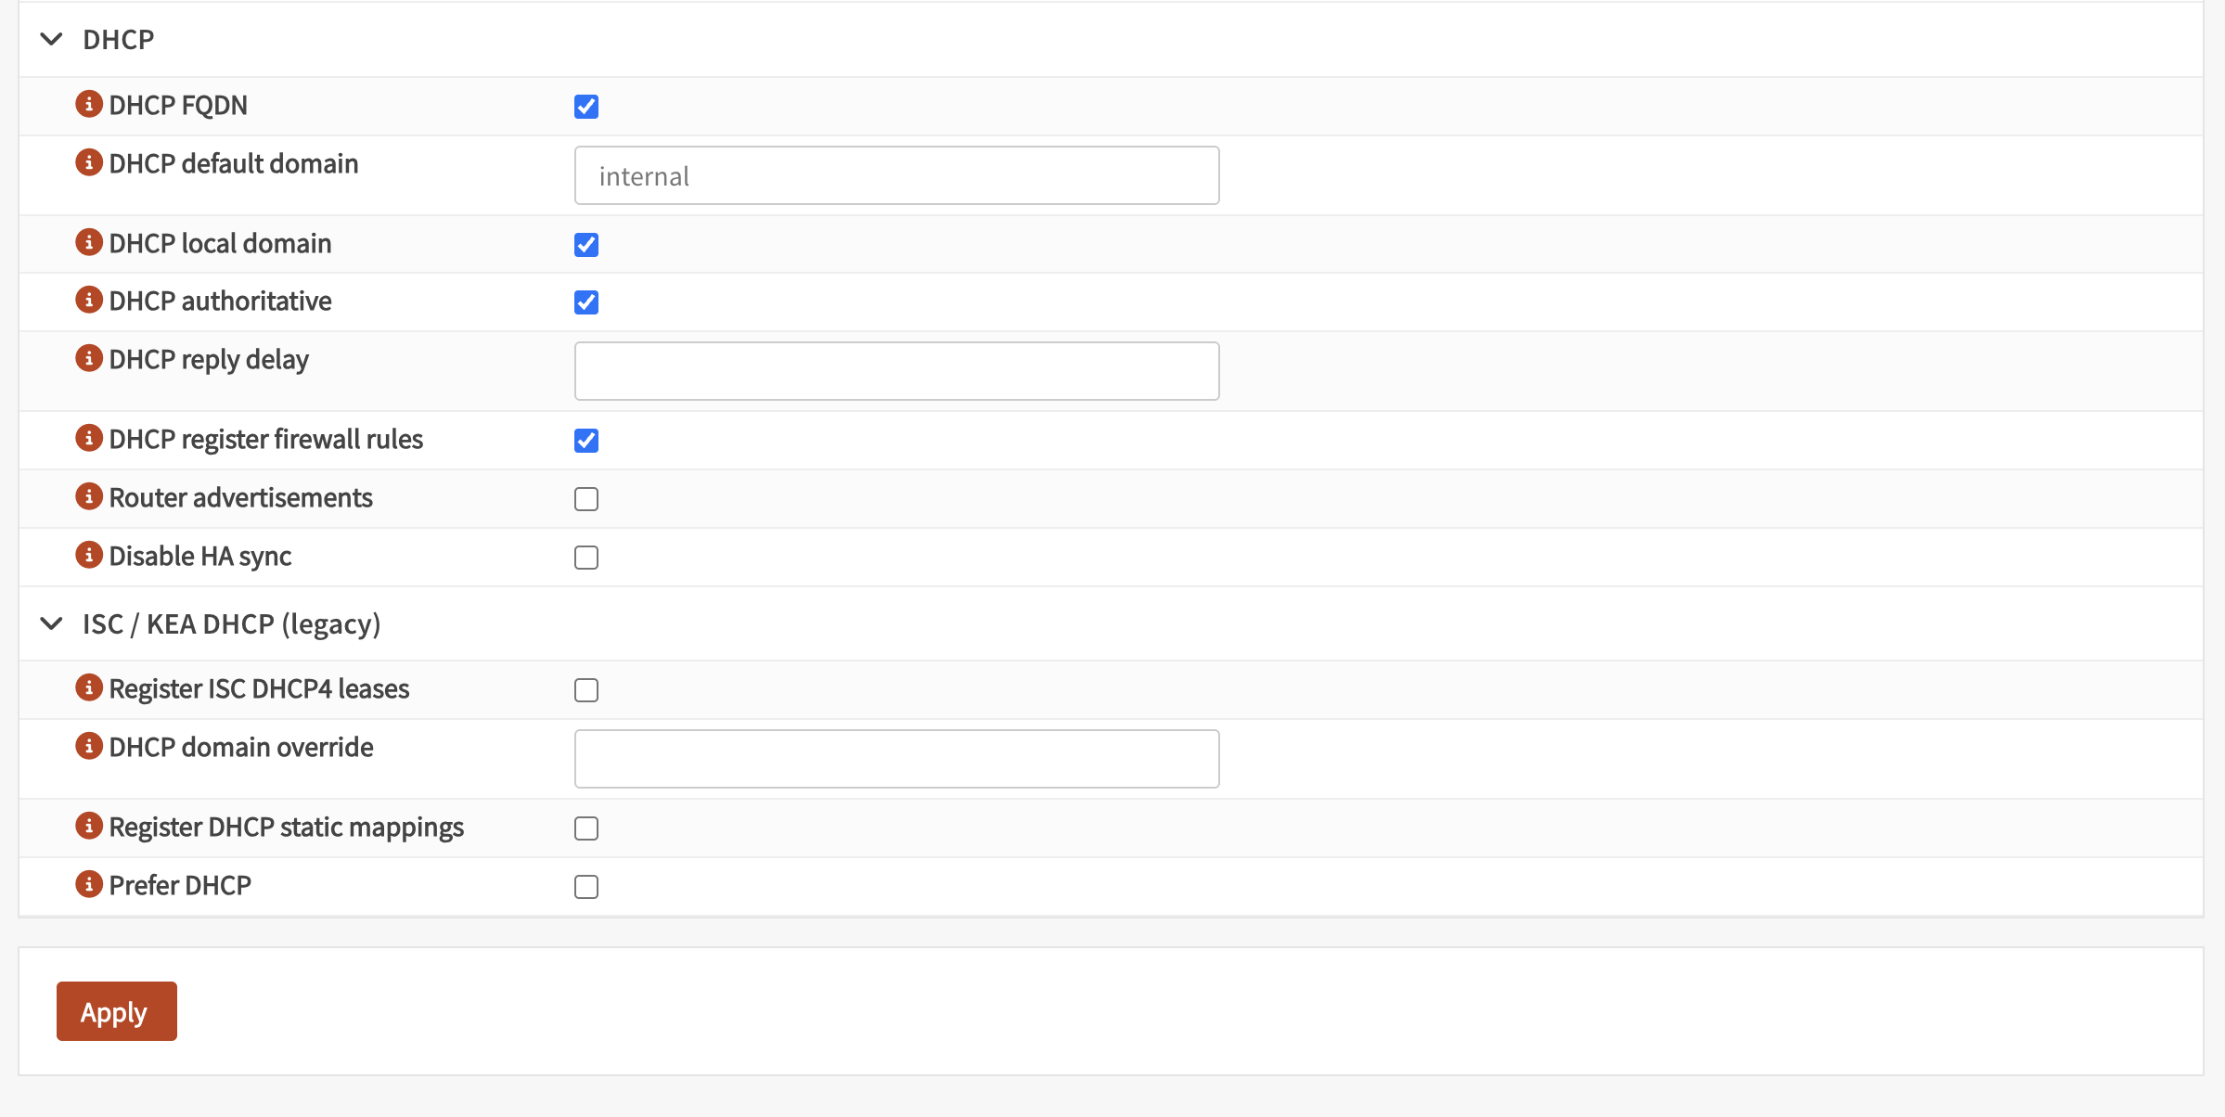Click info icon for Router advertisements
This screenshot has height=1117, width=2225.
88,496
